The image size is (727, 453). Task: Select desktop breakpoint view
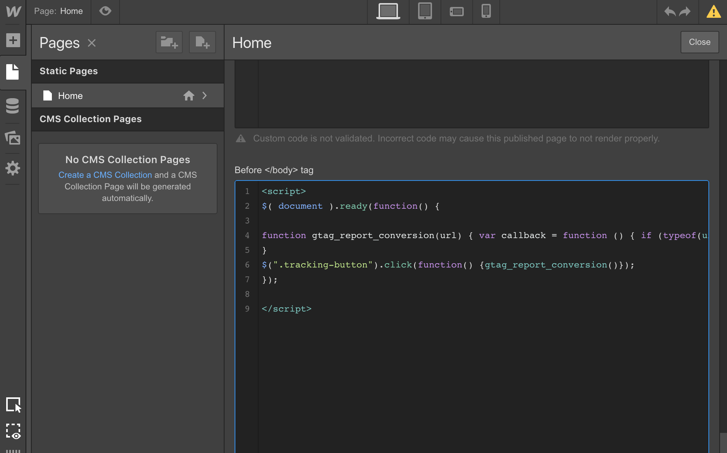pos(388,11)
